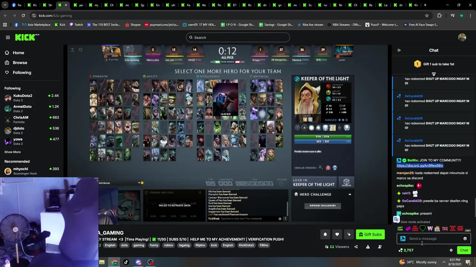Screen dimensions: 476x267
Task: Select the green heart outline emote
Action: click(422, 229)
